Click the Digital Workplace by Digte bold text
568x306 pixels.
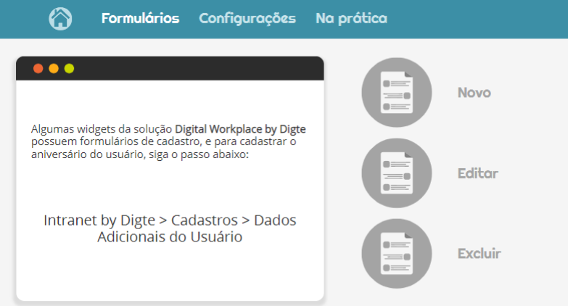coord(241,129)
